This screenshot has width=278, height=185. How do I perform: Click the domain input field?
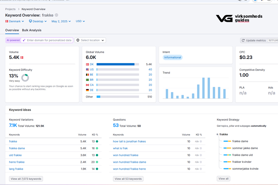pos(47,40)
